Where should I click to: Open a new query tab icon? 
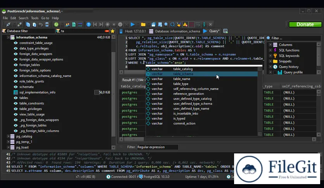point(226,31)
